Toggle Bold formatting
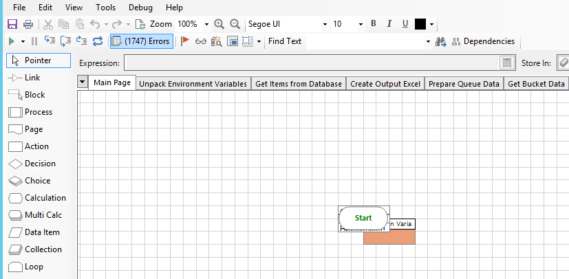Image resolution: width=569 pixels, height=279 pixels. (x=374, y=24)
